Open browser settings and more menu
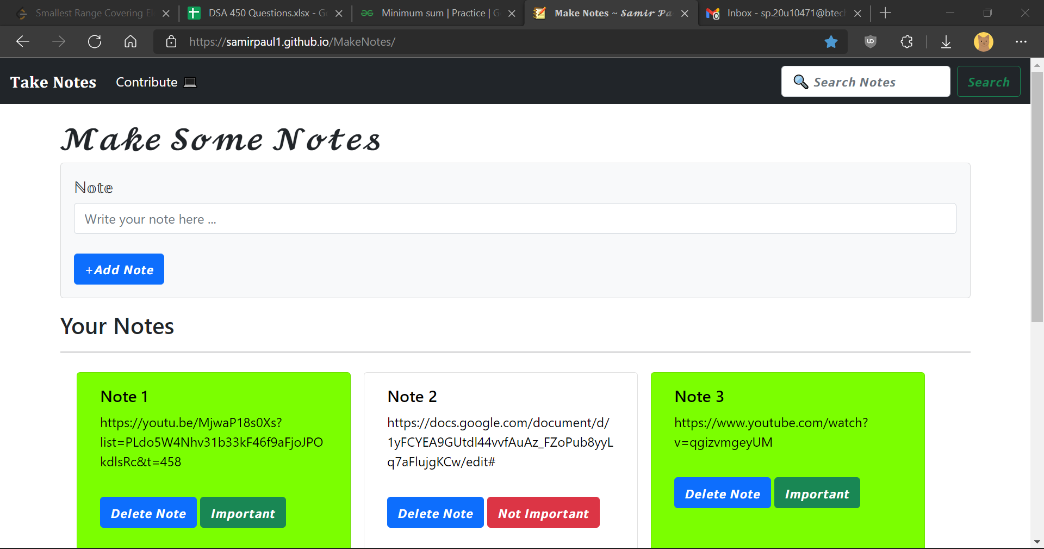The width and height of the screenshot is (1044, 549). (1021, 41)
